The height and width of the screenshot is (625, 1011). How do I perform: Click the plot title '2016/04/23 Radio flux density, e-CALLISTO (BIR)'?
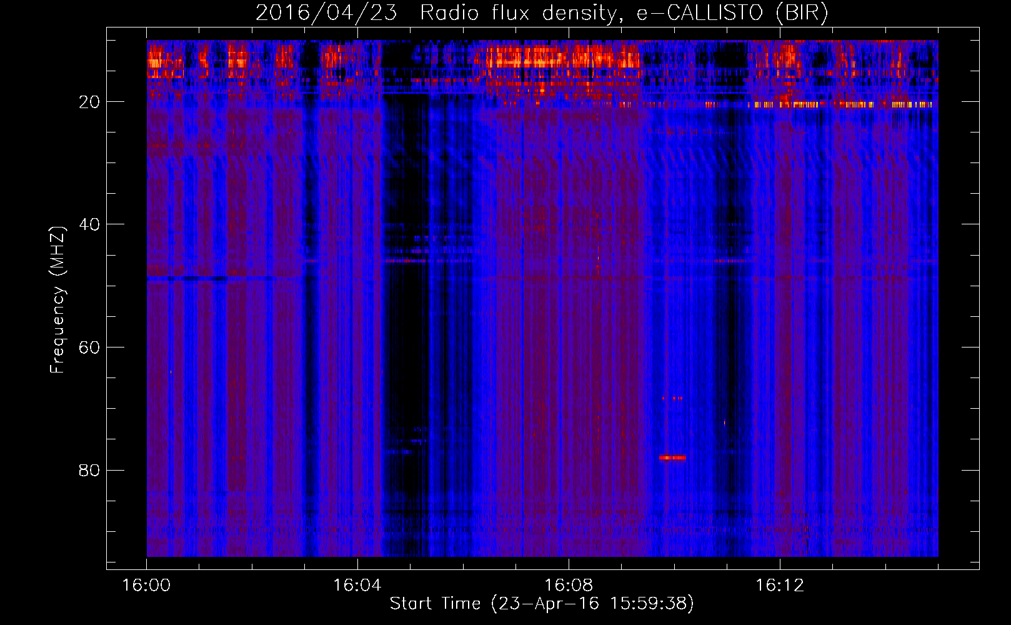[542, 13]
